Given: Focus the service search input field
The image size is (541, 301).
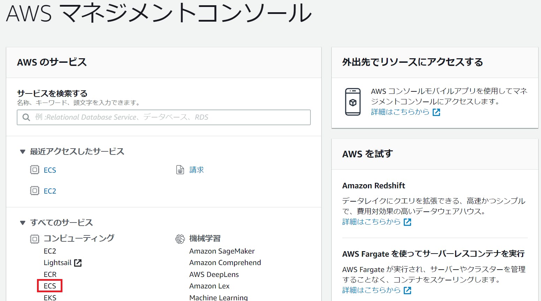Looking at the screenshot, I should point(164,117).
